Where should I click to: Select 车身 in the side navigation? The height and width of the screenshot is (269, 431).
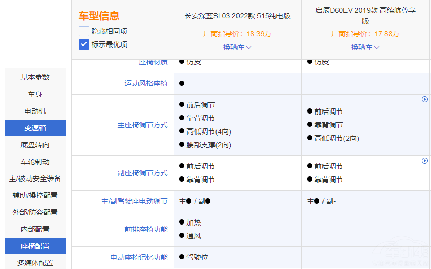coord(35,94)
